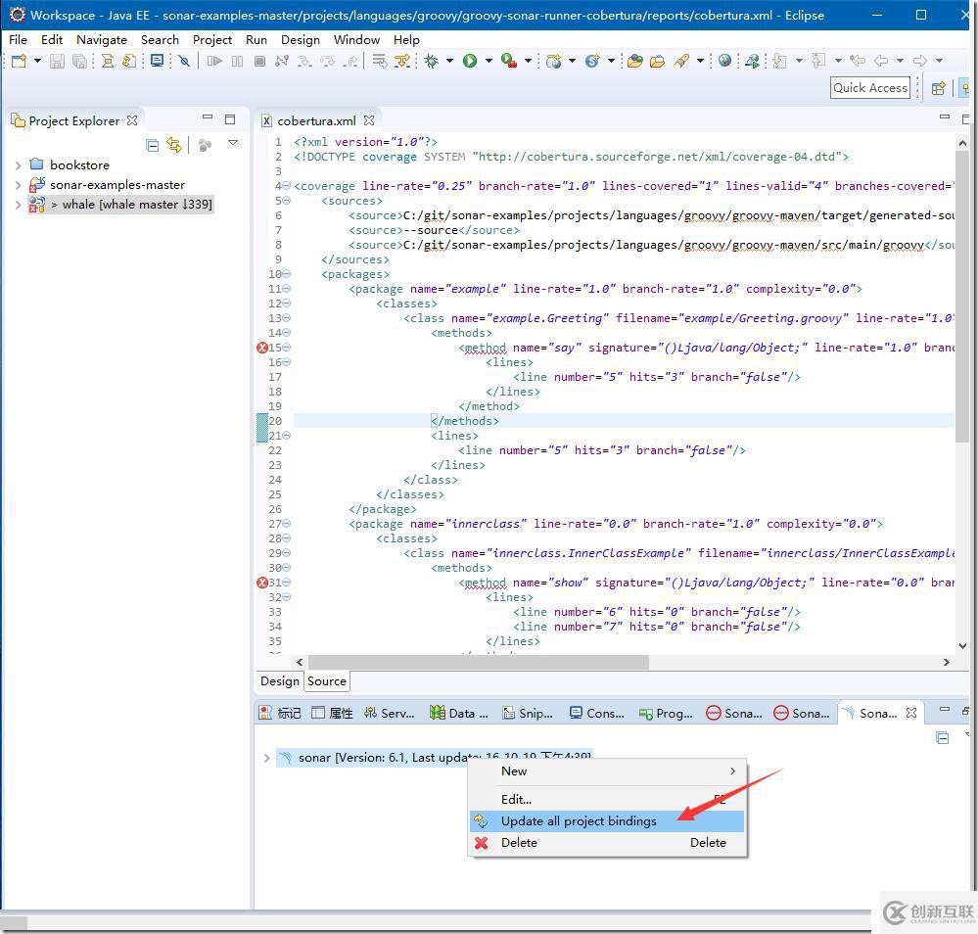978x934 pixels.
Task: Open the Data Source Explorer tab
Action: [458, 713]
